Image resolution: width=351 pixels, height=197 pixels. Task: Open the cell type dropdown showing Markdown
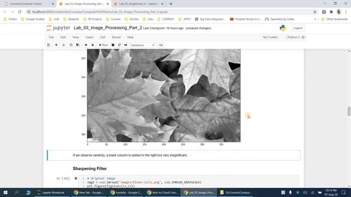[143, 45]
